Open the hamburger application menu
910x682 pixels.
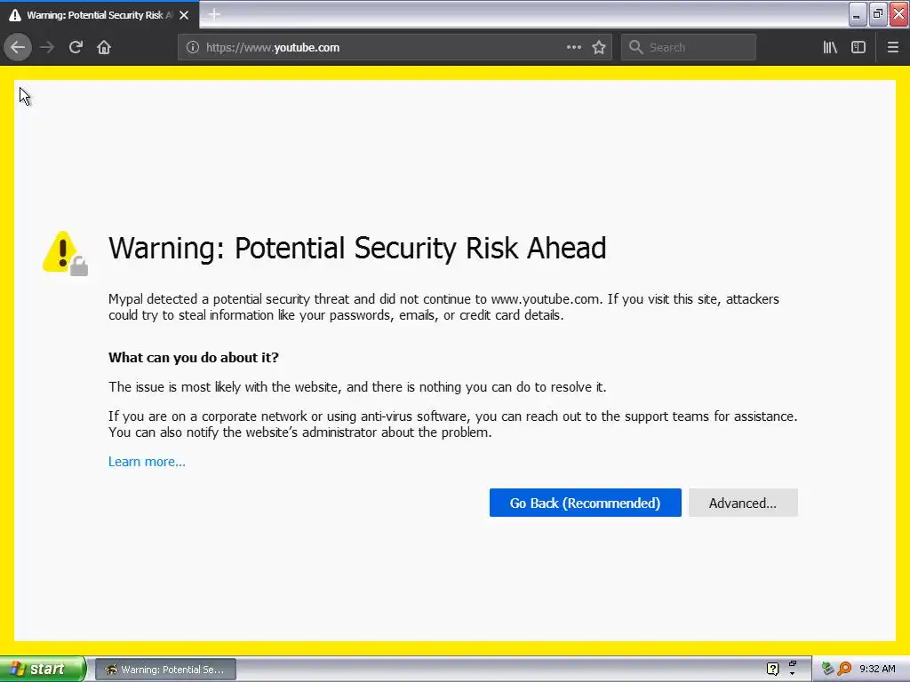893,48
